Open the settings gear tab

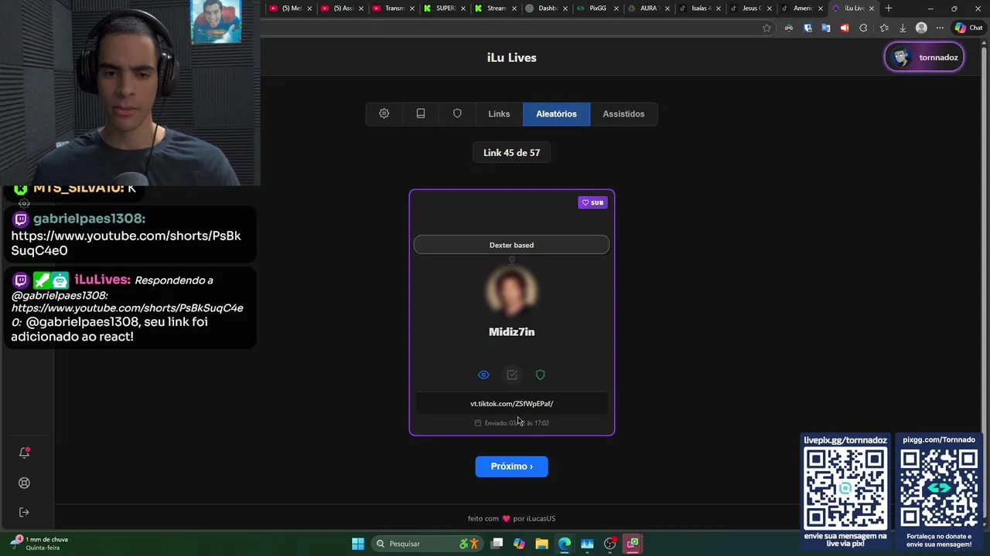[384, 114]
